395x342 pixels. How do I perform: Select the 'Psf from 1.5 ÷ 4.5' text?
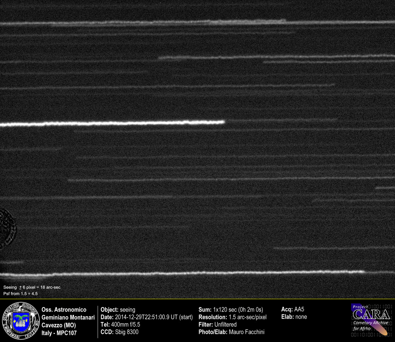point(21,293)
